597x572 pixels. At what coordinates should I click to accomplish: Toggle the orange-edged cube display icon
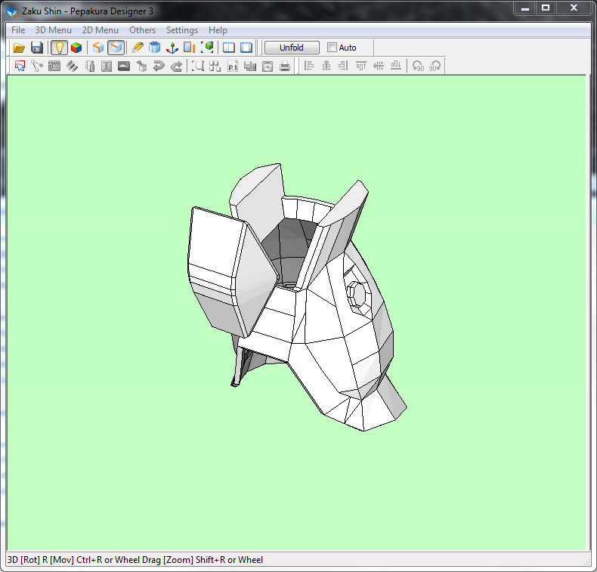(98, 48)
